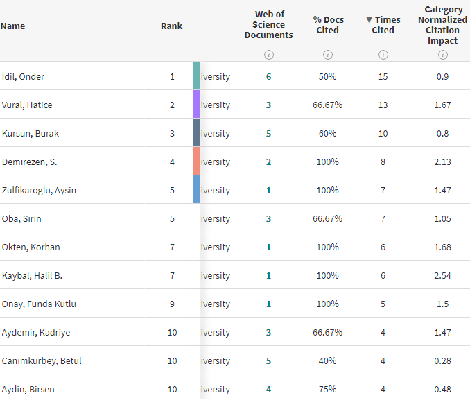The width and height of the screenshot is (470, 400).
Task: Click info icon under Category Normalized Citation Impact
Action: (442, 55)
